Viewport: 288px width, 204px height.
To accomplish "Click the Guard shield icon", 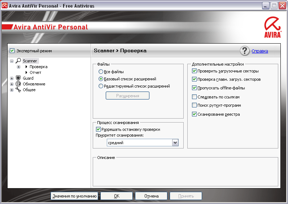I will (18, 78).
